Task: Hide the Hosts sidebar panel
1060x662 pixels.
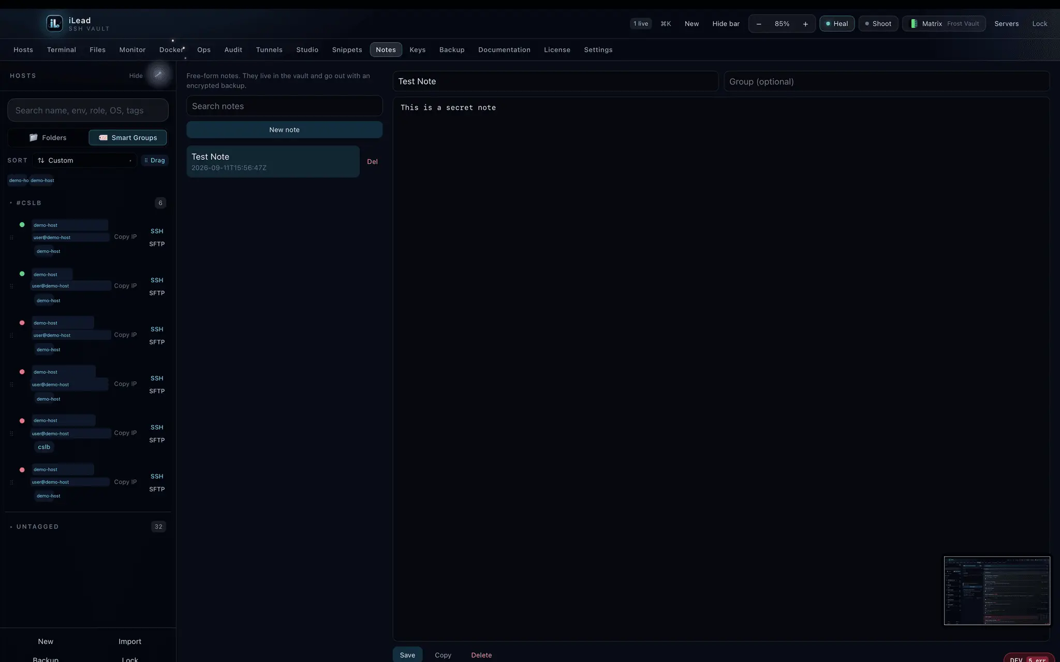Action: click(136, 76)
